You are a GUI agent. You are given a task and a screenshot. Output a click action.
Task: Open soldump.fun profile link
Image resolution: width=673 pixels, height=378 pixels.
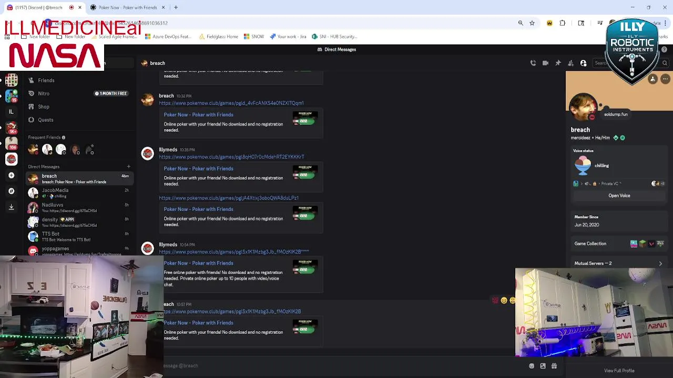(616, 114)
